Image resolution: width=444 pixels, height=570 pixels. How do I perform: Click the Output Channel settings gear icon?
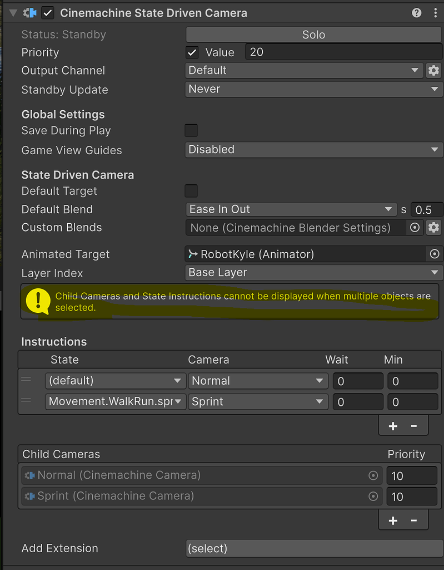[x=433, y=71]
